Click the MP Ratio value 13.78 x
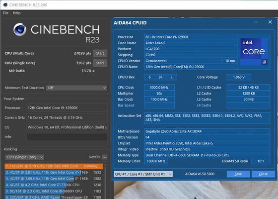This screenshot has height=199, width=278. coord(88,71)
